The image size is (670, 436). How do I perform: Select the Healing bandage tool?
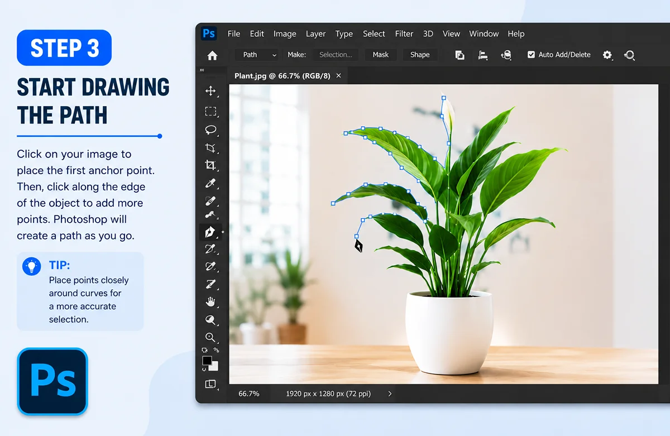point(210,200)
